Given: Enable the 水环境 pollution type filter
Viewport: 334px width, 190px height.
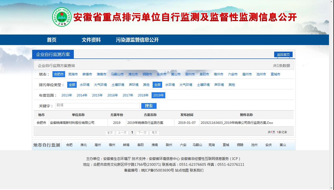Looking at the screenshot, I should point(85,85).
